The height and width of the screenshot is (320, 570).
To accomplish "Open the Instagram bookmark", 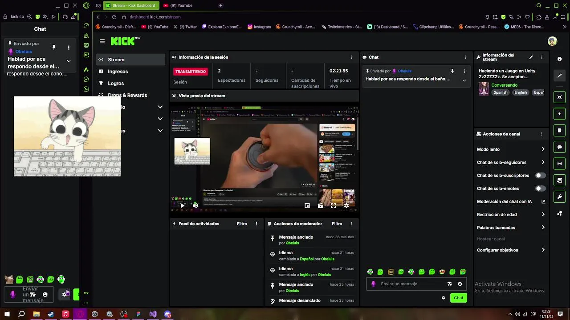I will point(259,27).
